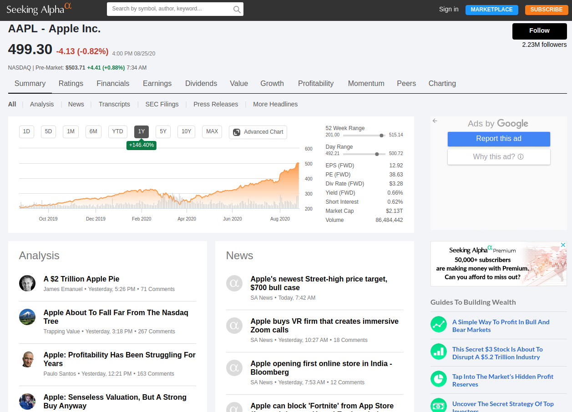Screen dimensions: 572x412
Task: Click the Why this ad info icon
Action: click(x=521, y=156)
